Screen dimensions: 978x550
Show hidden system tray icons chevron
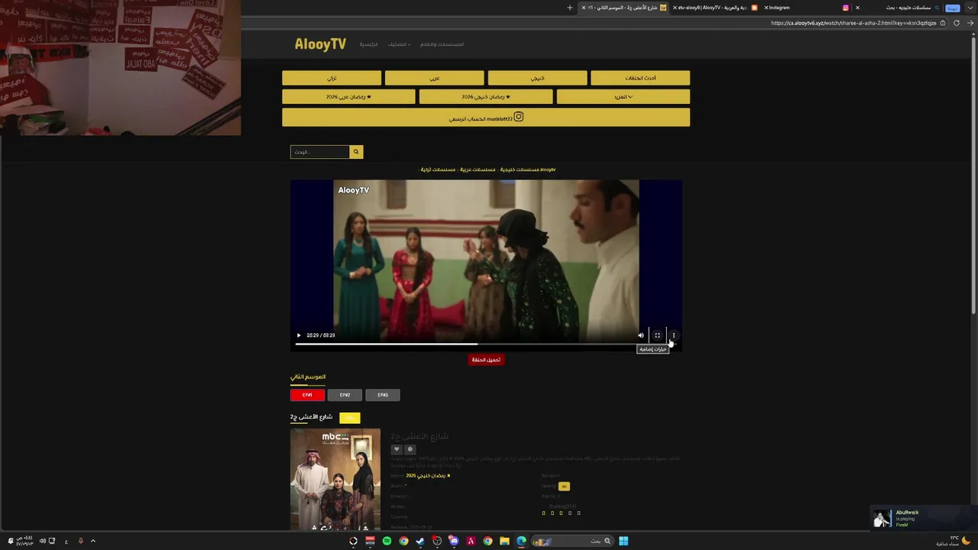point(93,541)
